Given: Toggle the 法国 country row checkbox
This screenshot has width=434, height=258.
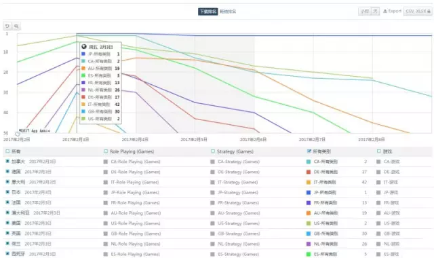Looking at the screenshot, I should (x=7, y=202).
